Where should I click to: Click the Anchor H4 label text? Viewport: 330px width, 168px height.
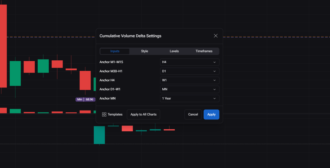[107, 80]
